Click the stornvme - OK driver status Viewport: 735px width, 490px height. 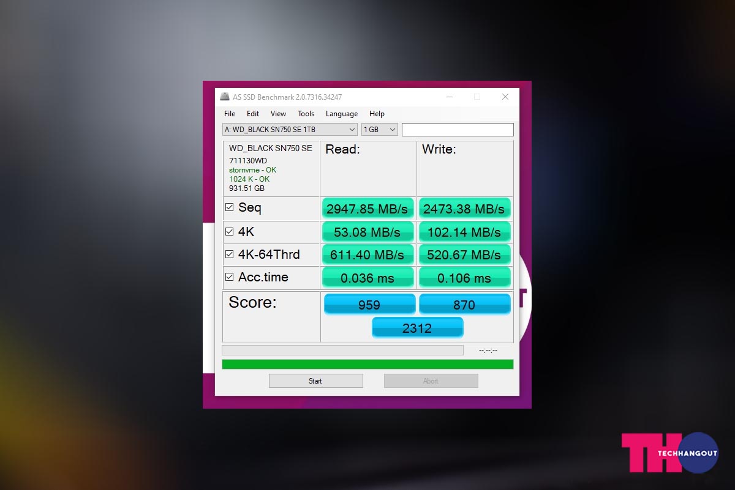tap(252, 170)
